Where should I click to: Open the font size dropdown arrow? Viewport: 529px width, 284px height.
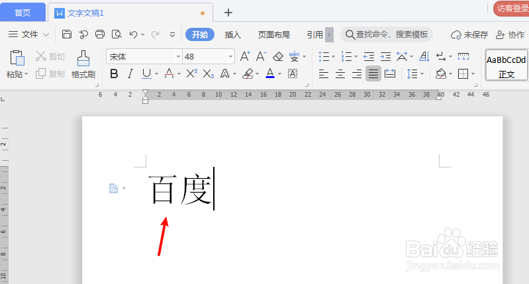pyautogui.click(x=231, y=56)
